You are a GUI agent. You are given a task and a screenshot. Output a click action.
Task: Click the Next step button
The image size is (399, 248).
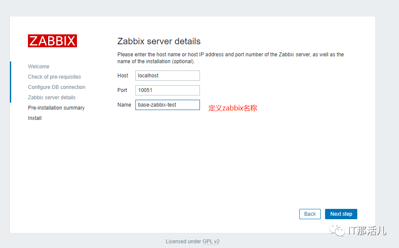pos(341,214)
